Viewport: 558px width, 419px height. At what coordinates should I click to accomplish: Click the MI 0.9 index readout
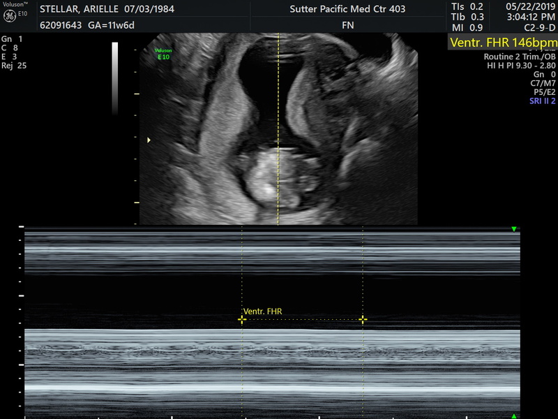(x=467, y=27)
